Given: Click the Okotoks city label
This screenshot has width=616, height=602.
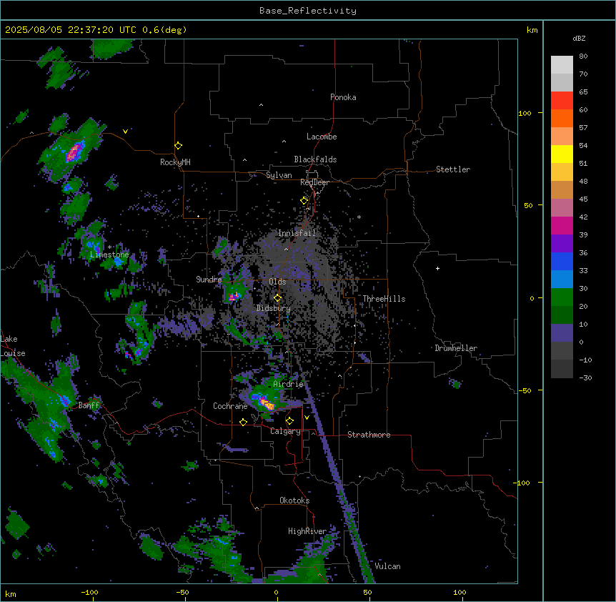Looking at the screenshot, I should 294,500.
